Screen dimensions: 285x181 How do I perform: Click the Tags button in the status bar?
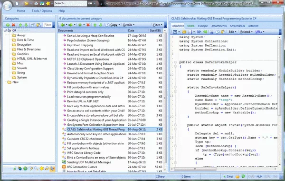coord(228,176)
